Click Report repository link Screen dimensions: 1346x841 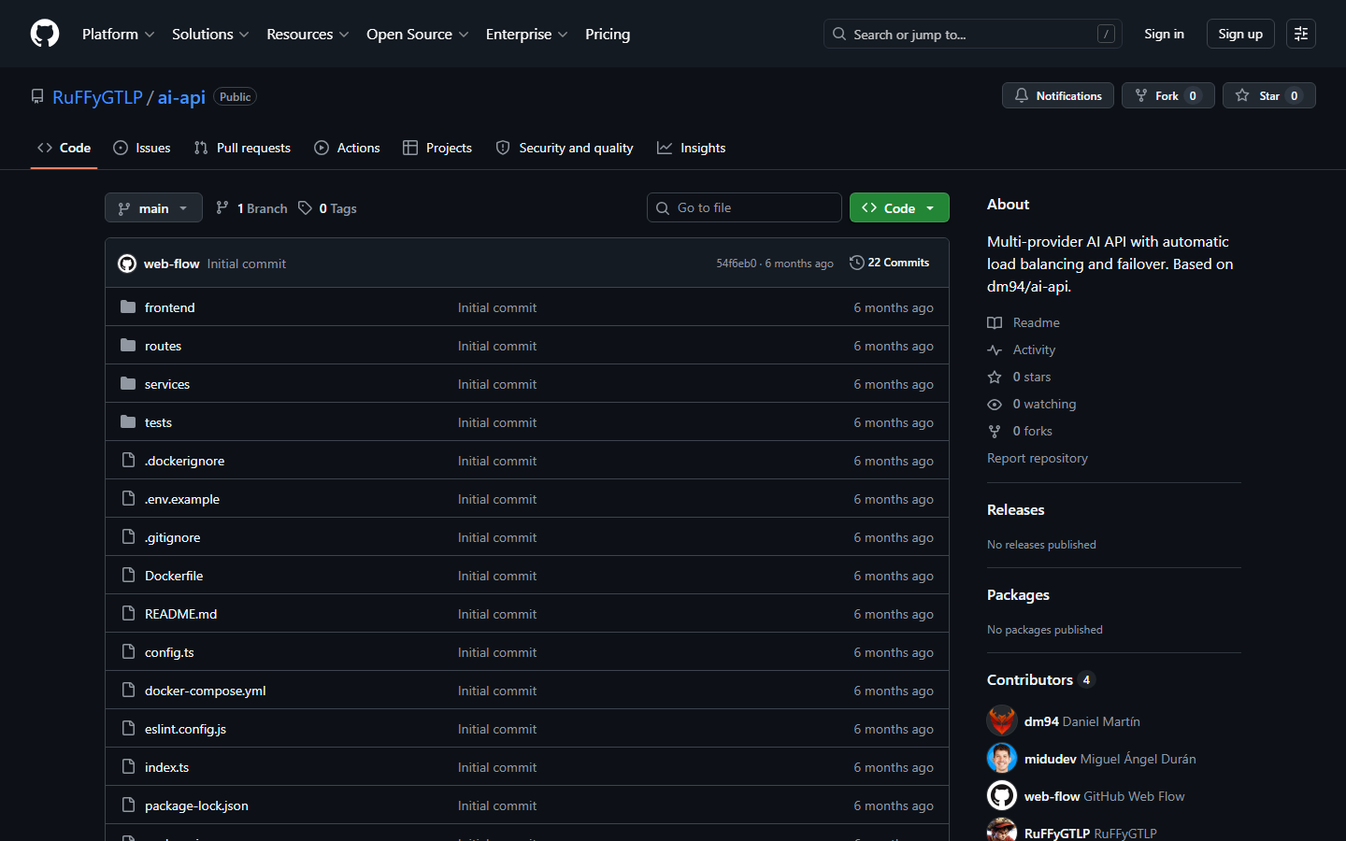tap(1038, 458)
